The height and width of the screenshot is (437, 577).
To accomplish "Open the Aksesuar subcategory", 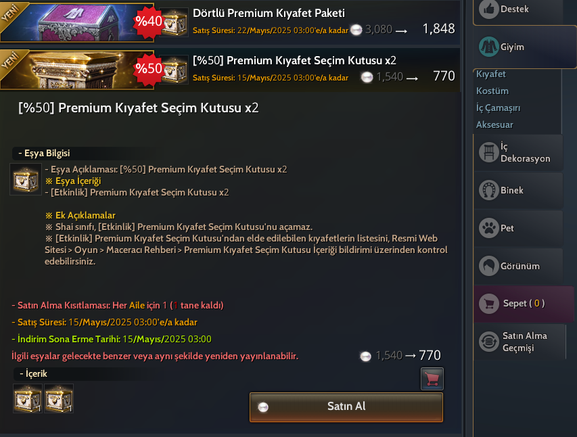I will coord(494,124).
